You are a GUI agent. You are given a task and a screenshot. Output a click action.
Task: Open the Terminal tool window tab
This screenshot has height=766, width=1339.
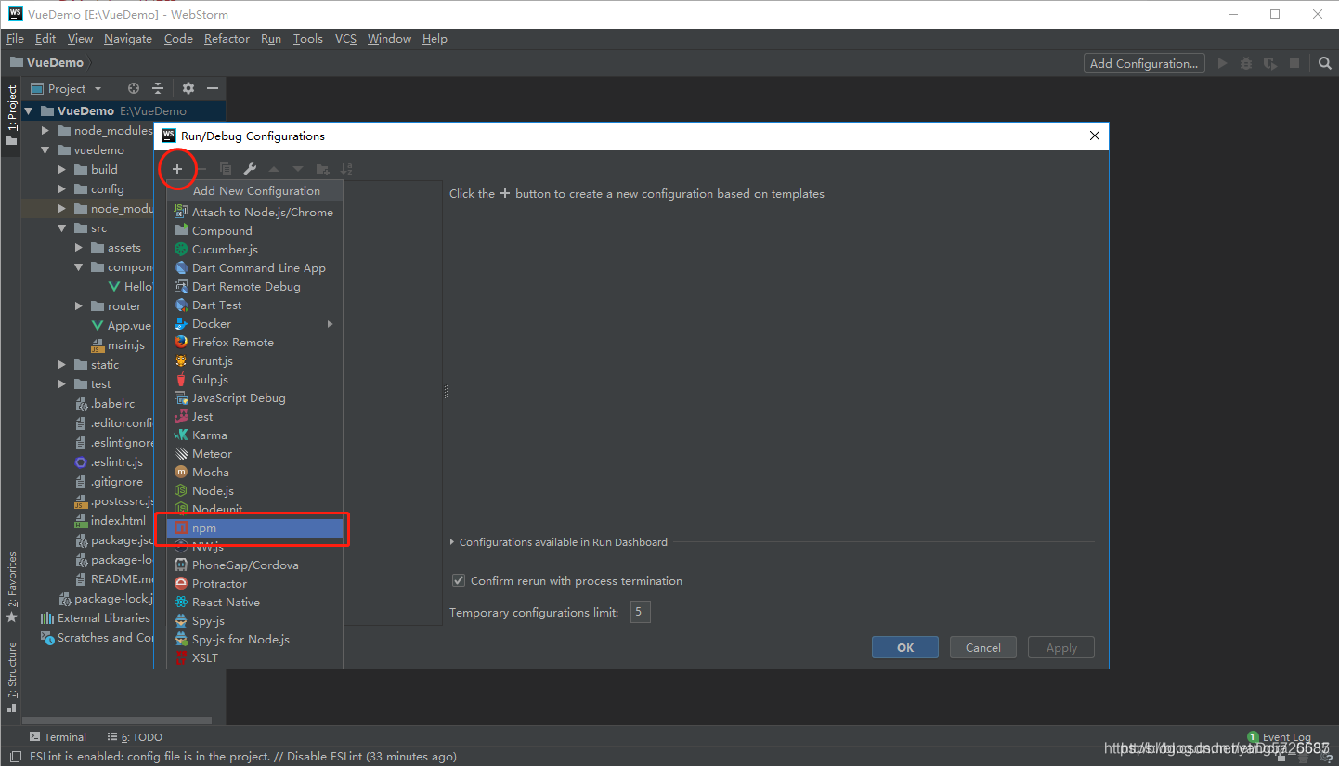click(x=58, y=737)
